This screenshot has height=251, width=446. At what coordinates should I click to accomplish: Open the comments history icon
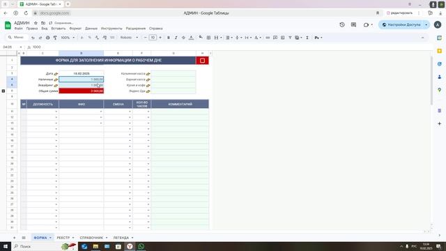coord(353,25)
